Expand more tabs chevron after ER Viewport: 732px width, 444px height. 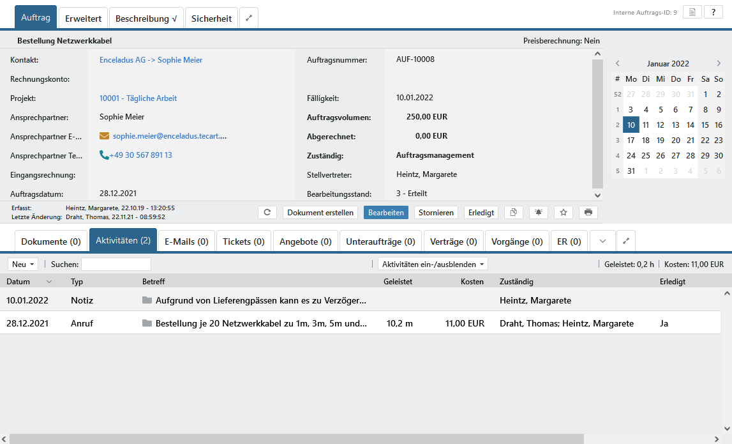[602, 241]
